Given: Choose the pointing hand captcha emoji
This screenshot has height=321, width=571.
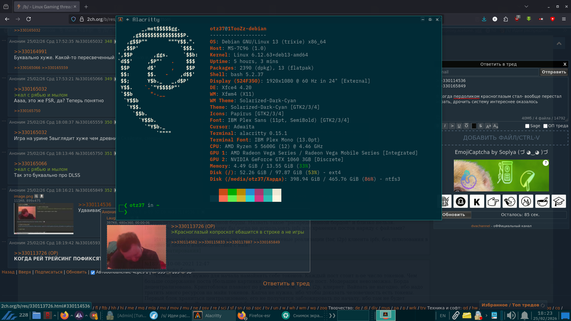Looking at the screenshot, I should click(x=493, y=202).
